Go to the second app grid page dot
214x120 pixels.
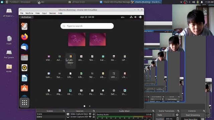pos(90,106)
